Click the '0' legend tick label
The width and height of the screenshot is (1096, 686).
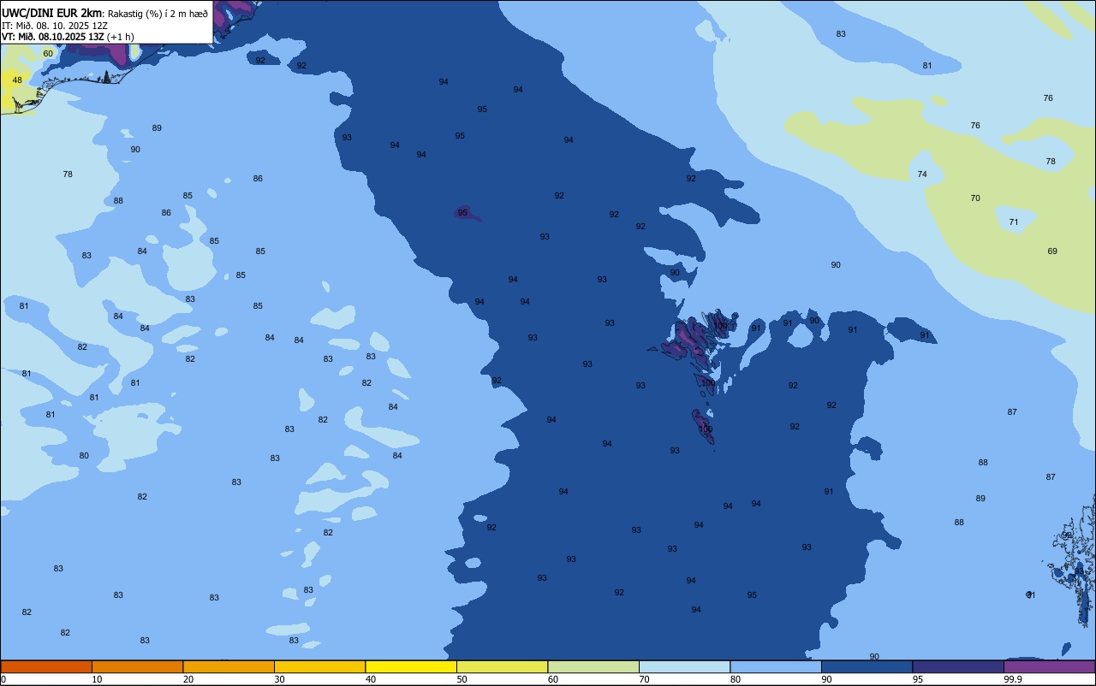click(3, 679)
